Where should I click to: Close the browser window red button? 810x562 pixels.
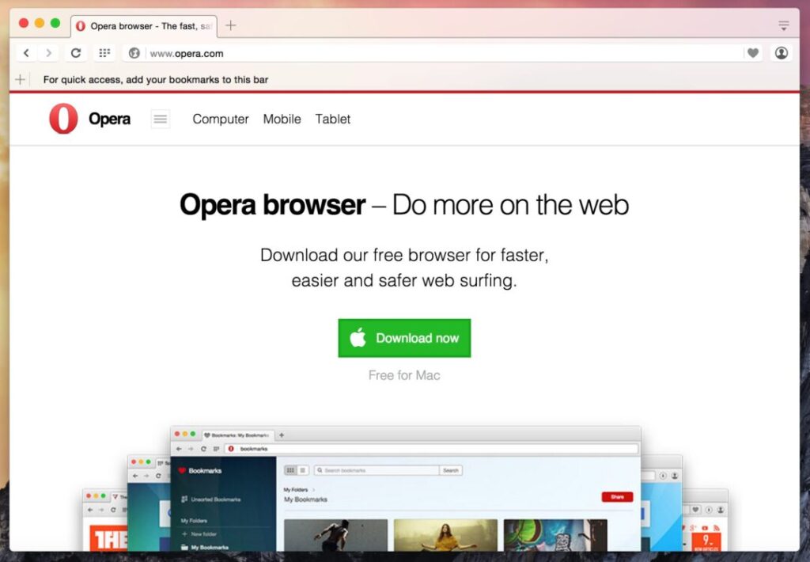[24, 23]
